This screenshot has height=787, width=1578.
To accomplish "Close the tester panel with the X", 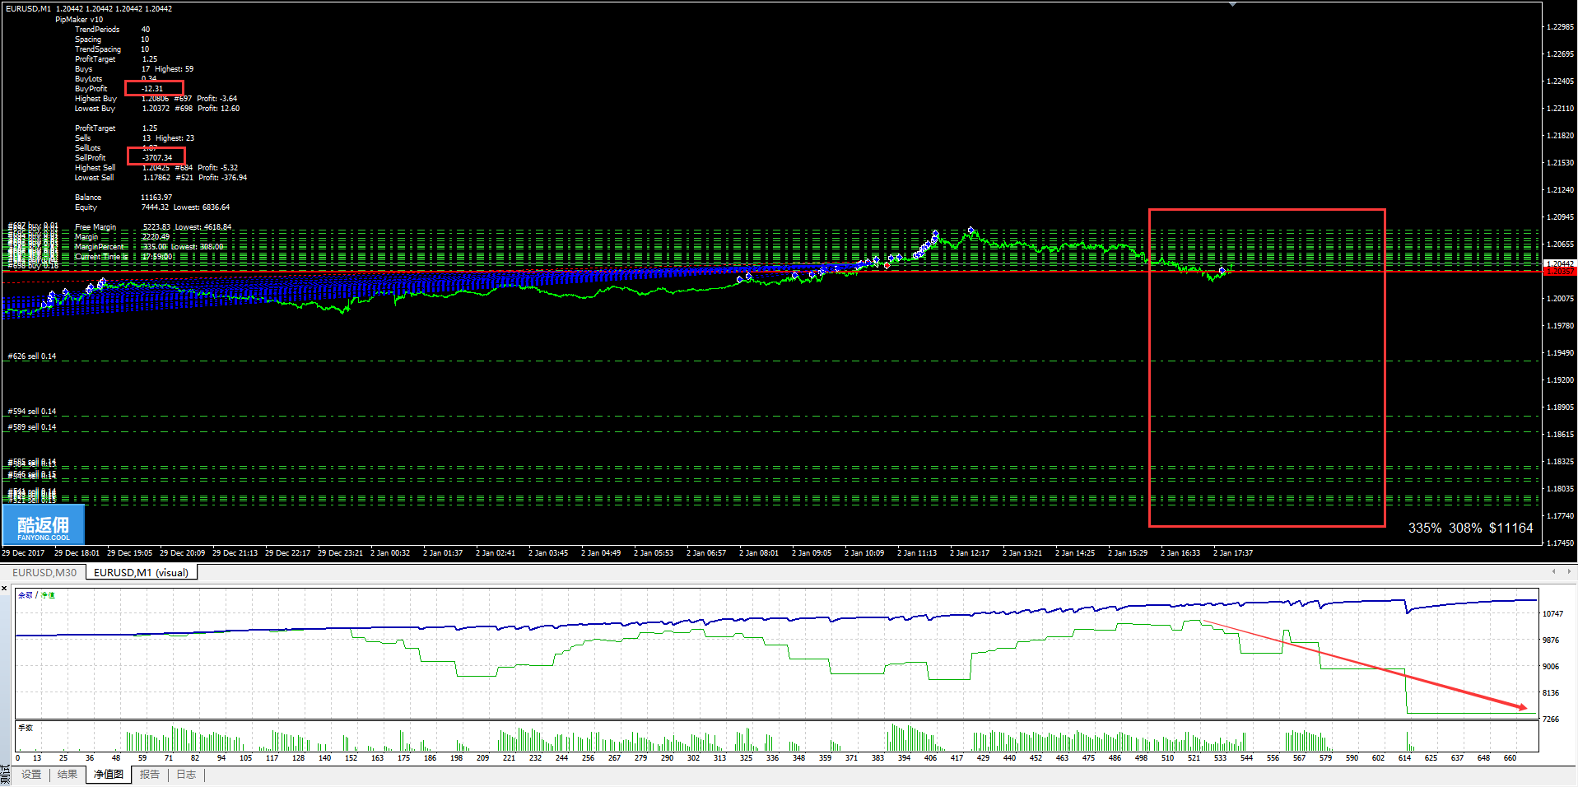I will 4,589.
